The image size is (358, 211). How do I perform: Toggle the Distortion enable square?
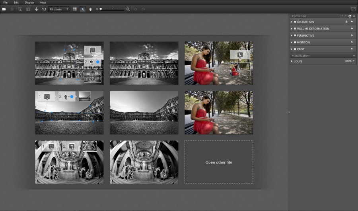point(295,22)
